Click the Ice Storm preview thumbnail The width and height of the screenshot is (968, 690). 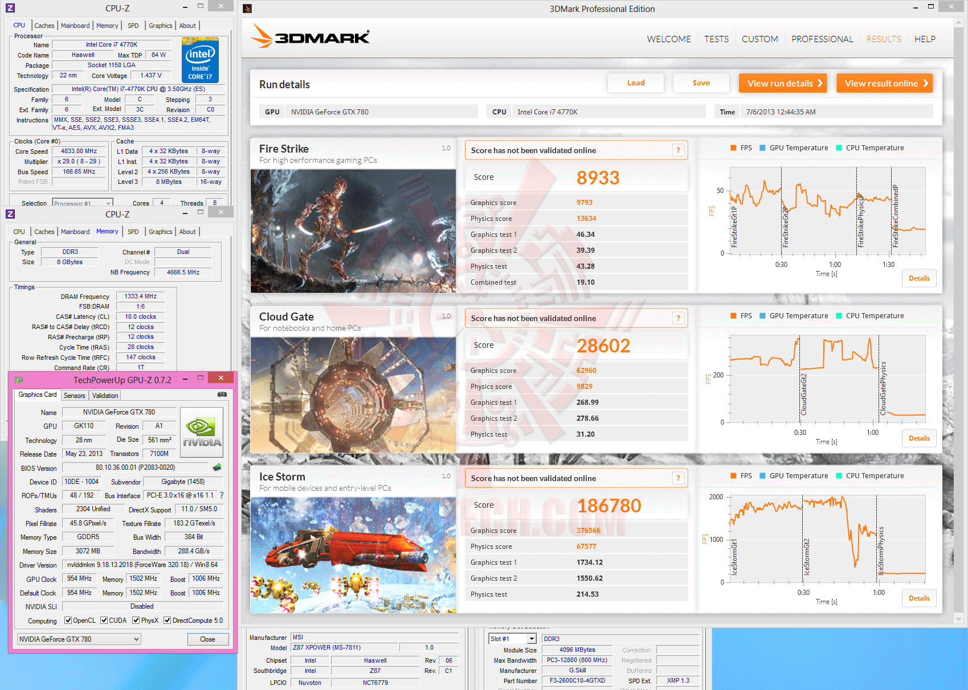(353, 555)
